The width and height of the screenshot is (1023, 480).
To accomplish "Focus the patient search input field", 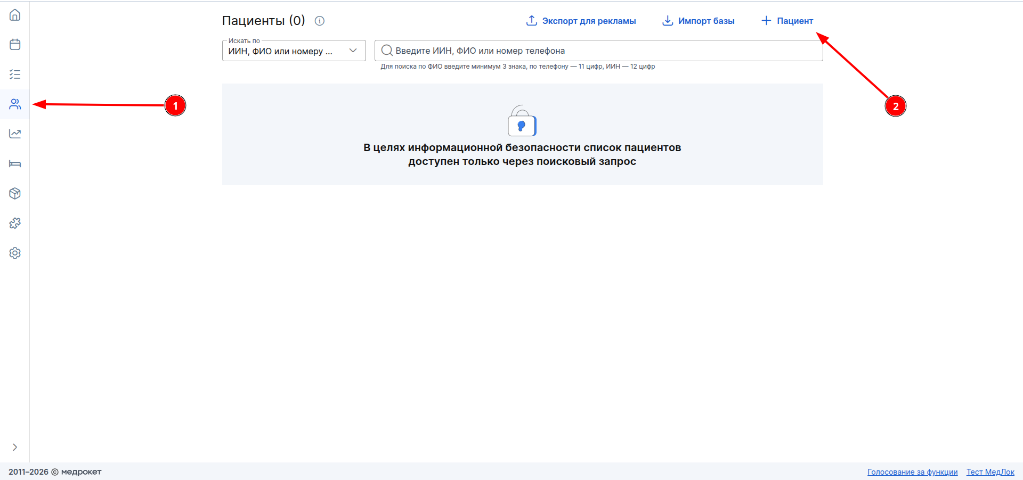I will (x=602, y=51).
